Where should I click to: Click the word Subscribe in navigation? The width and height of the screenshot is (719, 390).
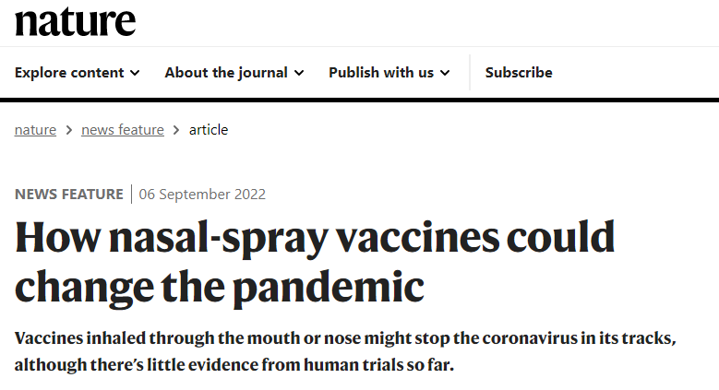519,73
